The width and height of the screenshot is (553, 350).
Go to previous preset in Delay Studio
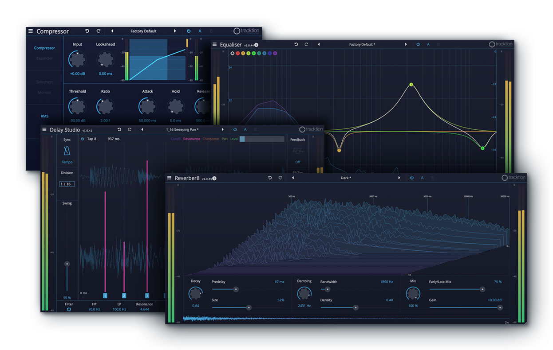(x=142, y=129)
